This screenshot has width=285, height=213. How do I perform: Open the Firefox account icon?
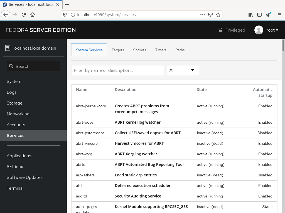pos(269,15)
